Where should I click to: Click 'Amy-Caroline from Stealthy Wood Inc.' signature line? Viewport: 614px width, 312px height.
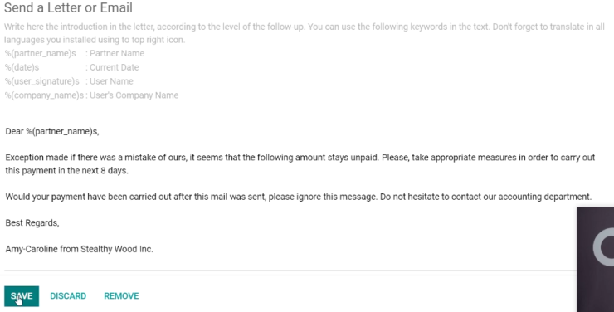click(79, 249)
